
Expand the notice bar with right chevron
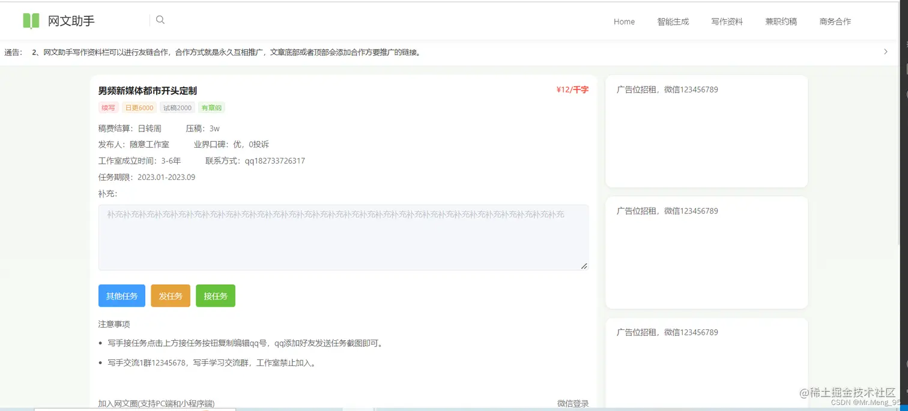tap(886, 52)
